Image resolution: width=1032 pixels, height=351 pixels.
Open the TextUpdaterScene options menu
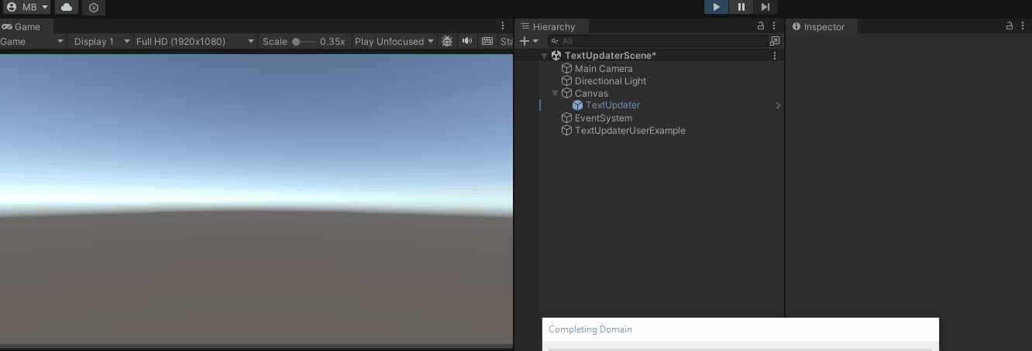tap(775, 56)
